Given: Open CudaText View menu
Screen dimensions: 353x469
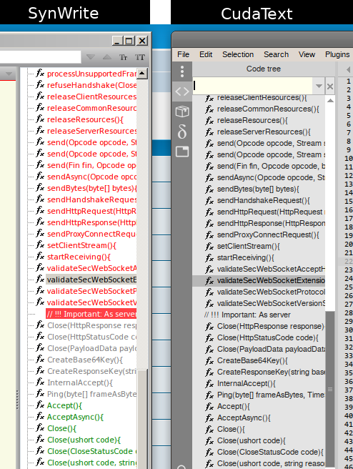Looking at the screenshot, I should [x=307, y=55].
